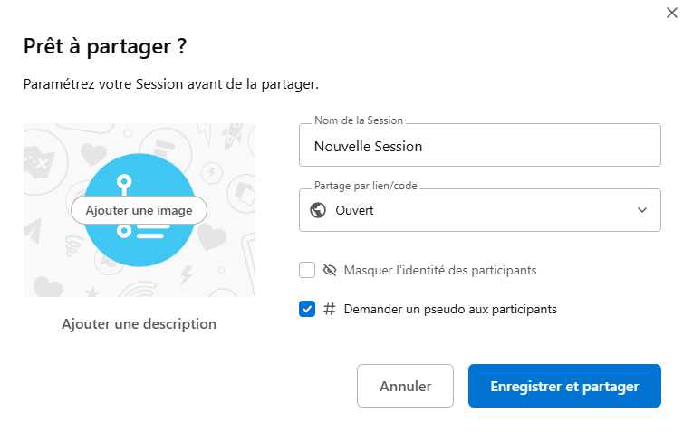Expand the sharing dropdown chevron arrow
Image resolution: width=683 pixels, height=432 pixels.
point(642,210)
